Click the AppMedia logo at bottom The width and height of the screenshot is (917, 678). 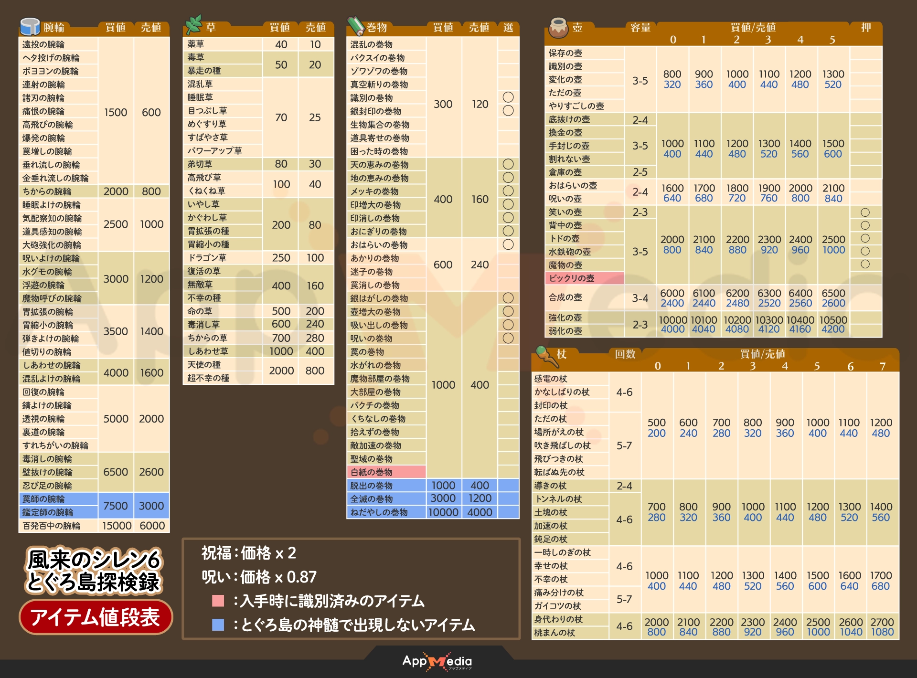tap(437, 662)
